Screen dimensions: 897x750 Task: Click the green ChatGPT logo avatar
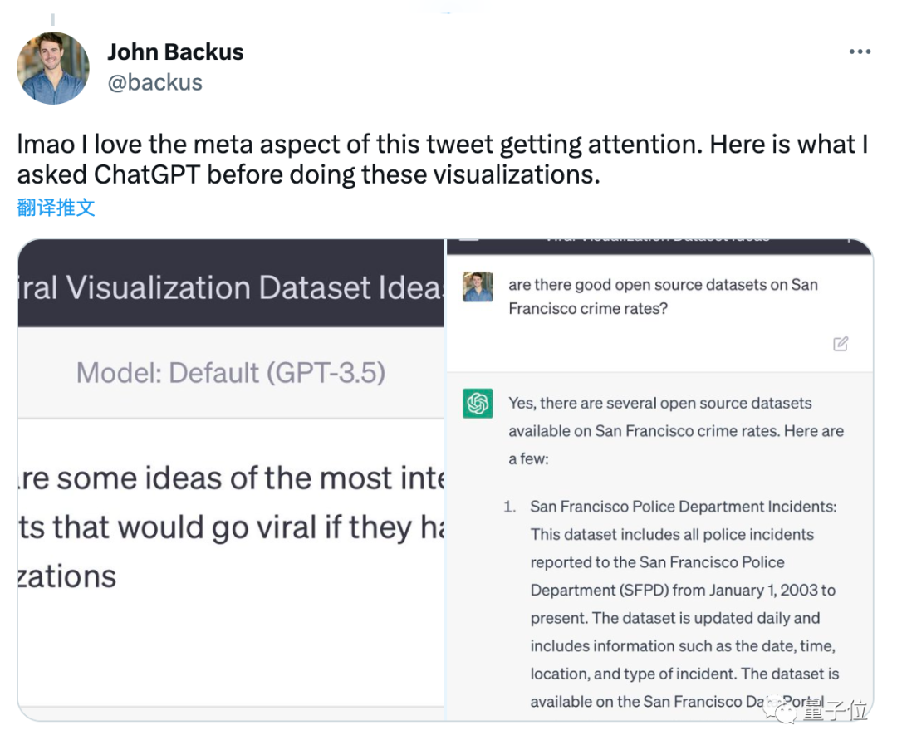tap(478, 404)
